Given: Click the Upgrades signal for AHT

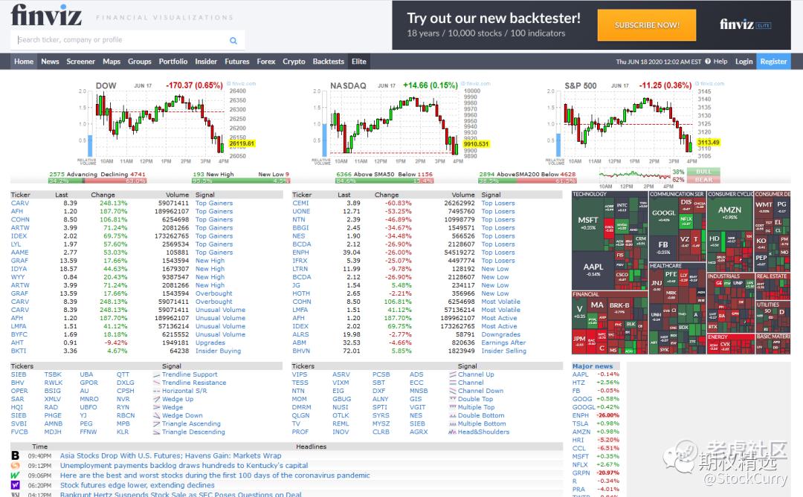Looking at the screenshot, I should coord(210,343).
